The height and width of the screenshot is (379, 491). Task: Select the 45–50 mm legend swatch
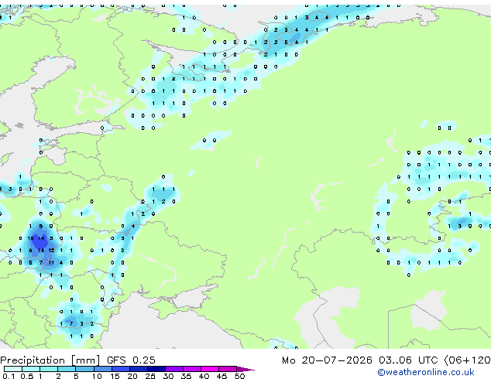coord(228,369)
